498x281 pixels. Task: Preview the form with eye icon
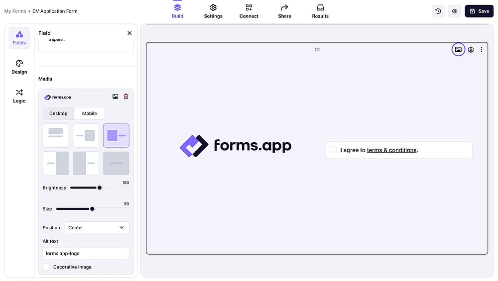(x=455, y=11)
